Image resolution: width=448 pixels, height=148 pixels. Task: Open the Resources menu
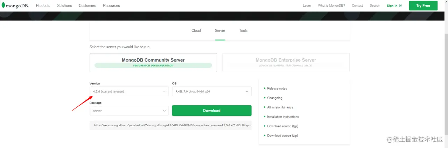click(111, 6)
